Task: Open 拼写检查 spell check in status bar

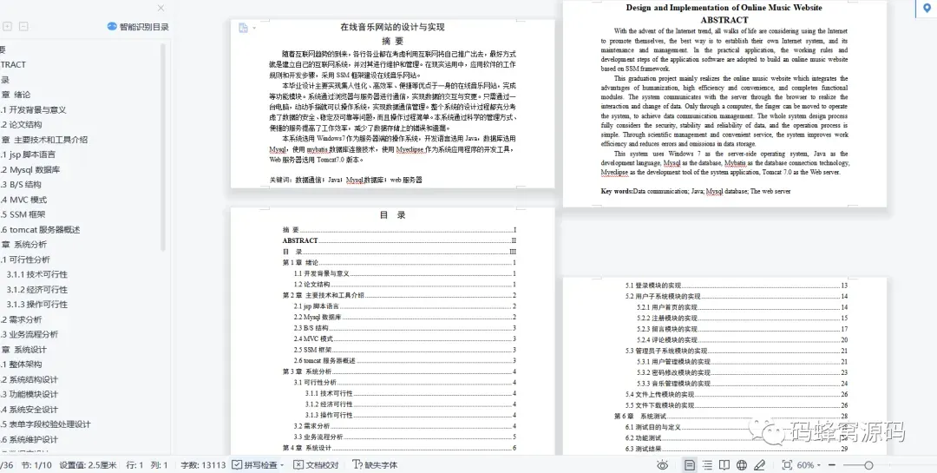Action: pos(255,464)
